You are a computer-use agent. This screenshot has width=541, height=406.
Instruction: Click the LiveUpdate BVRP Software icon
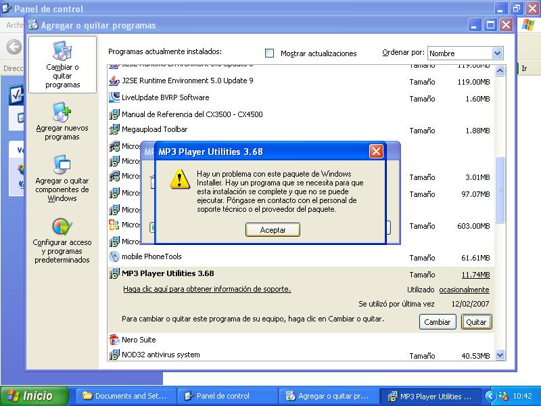tap(114, 97)
